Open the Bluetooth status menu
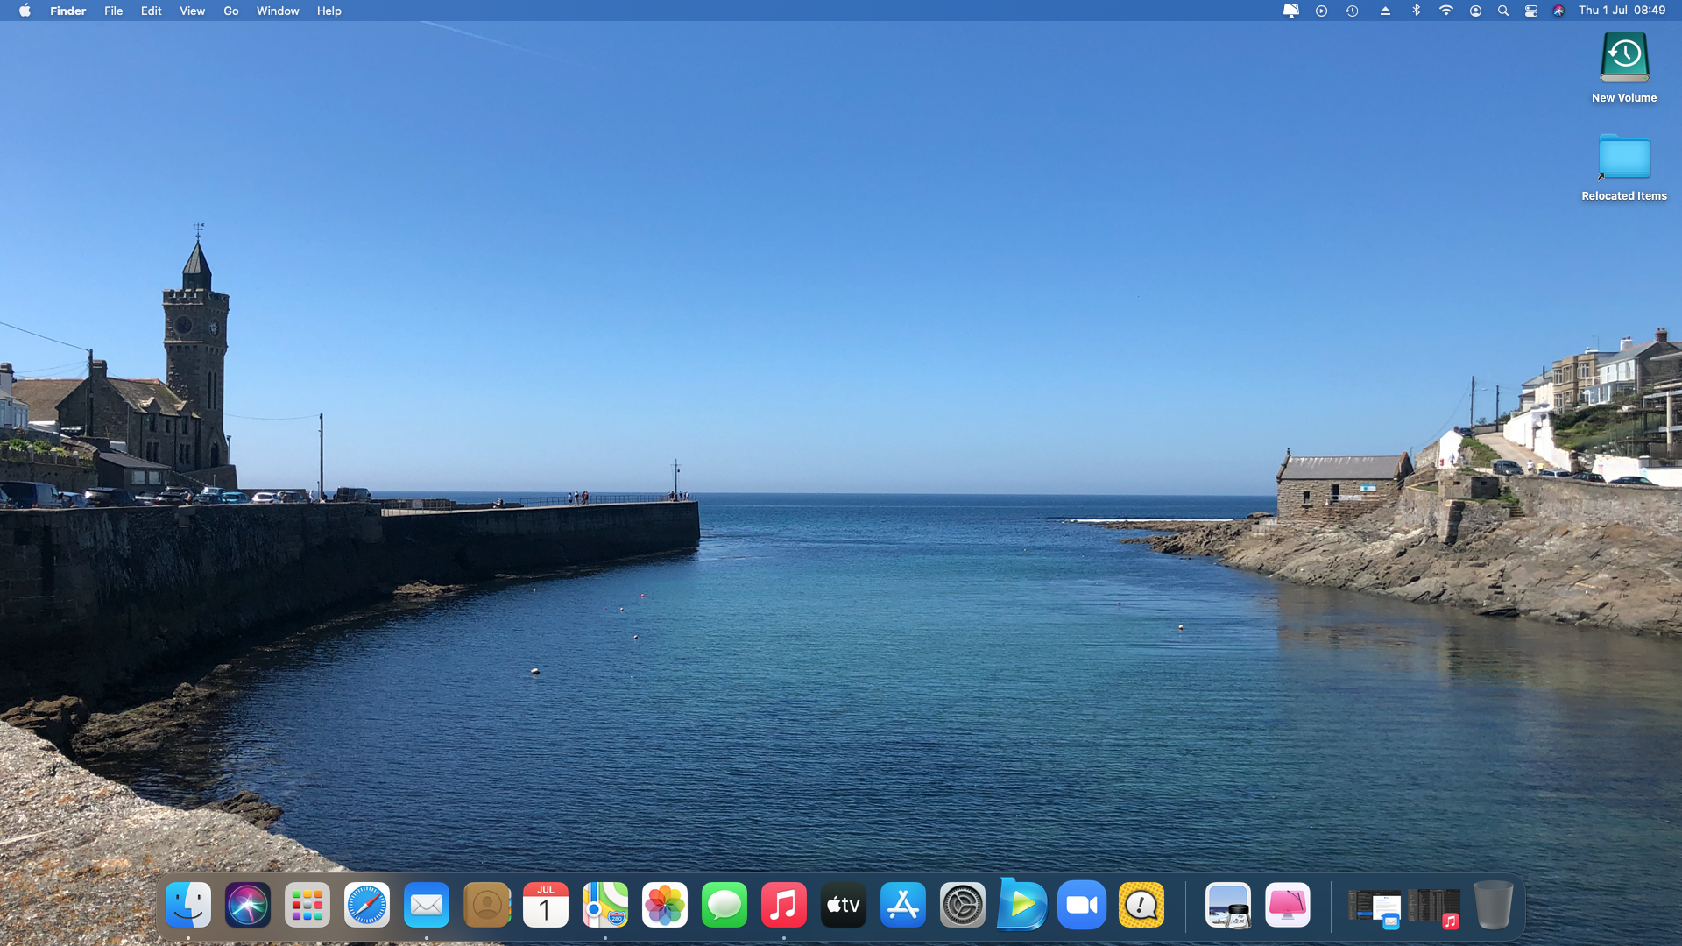 [1416, 11]
